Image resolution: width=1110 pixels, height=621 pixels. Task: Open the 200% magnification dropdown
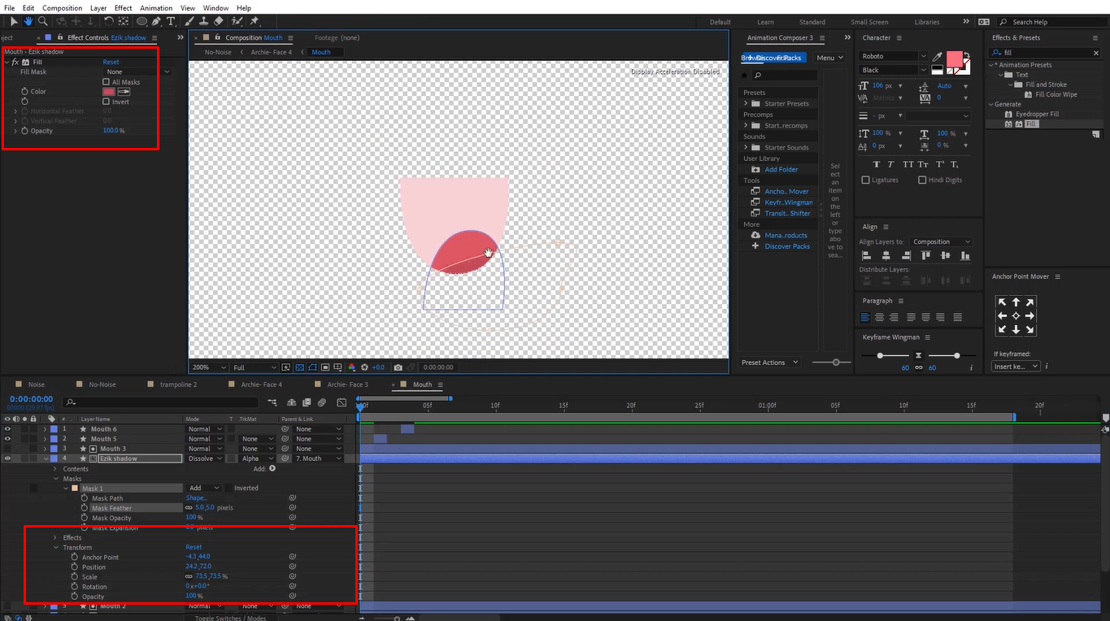pos(210,367)
